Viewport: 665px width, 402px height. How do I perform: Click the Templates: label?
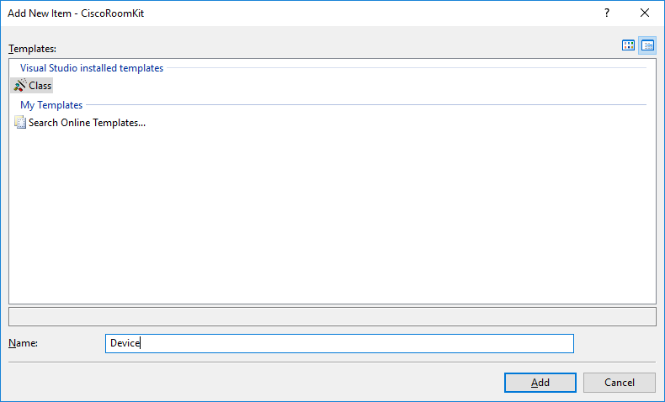coord(32,49)
